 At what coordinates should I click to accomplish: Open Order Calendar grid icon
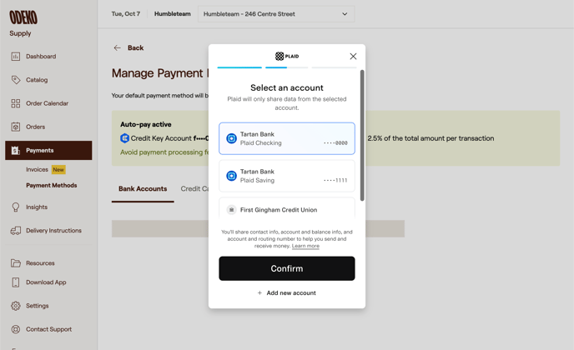[x=16, y=103]
